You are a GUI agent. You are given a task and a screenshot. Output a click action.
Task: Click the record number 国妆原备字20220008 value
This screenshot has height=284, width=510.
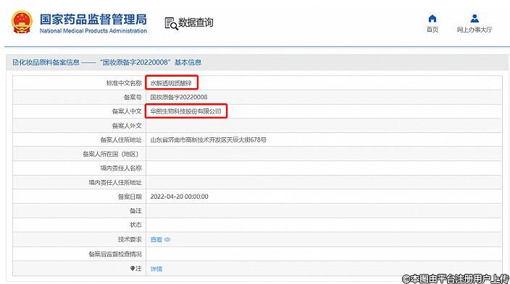tap(178, 97)
